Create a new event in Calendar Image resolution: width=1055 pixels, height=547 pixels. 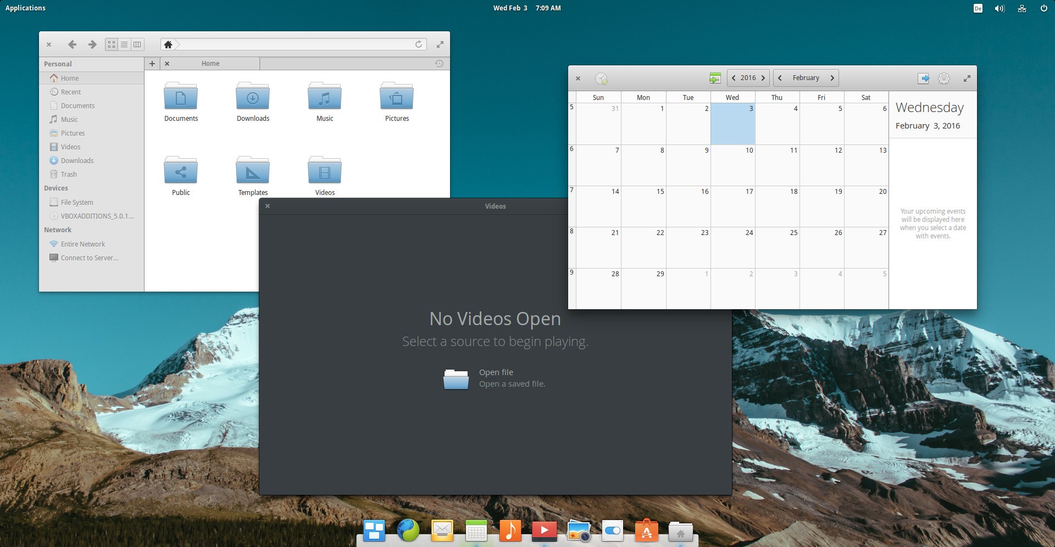point(602,79)
